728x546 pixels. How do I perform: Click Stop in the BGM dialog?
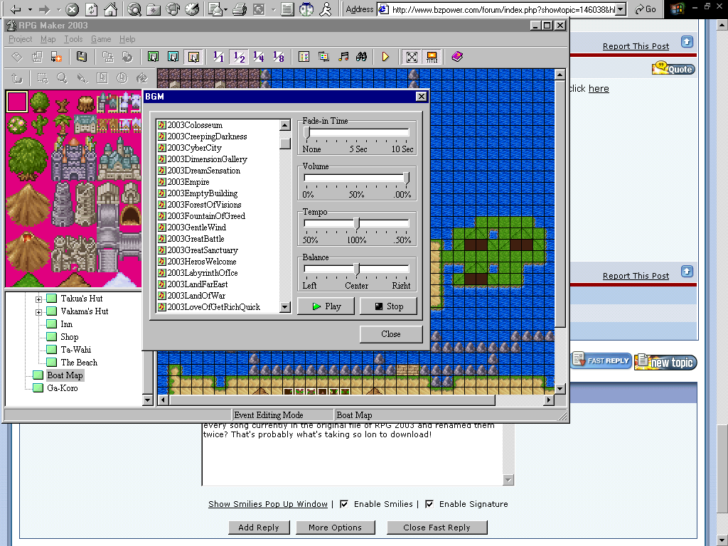[x=389, y=306]
